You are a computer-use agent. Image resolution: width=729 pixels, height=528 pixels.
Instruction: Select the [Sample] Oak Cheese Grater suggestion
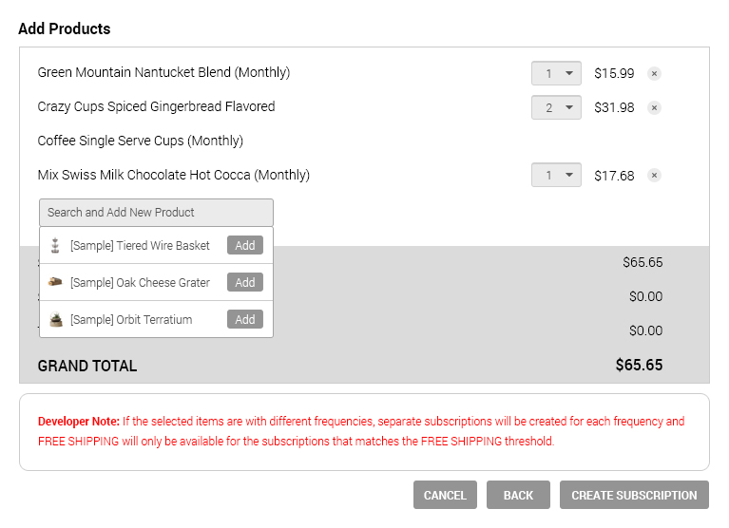[140, 283]
